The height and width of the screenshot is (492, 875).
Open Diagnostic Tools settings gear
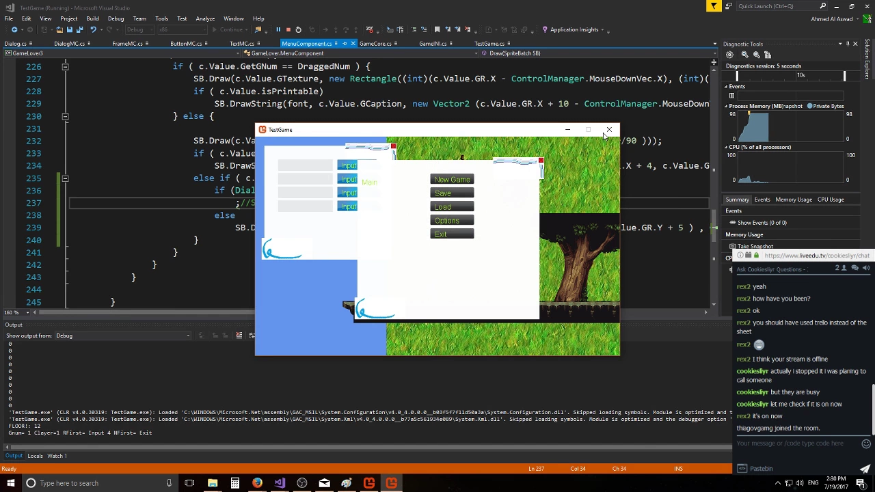point(729,55)
